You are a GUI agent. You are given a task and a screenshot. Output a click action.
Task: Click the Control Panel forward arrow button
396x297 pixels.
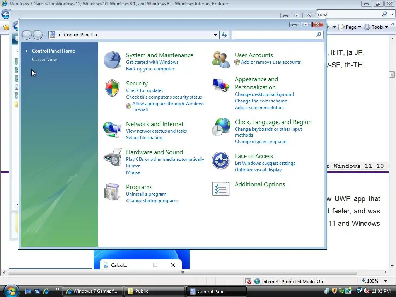tap(38, 35)
